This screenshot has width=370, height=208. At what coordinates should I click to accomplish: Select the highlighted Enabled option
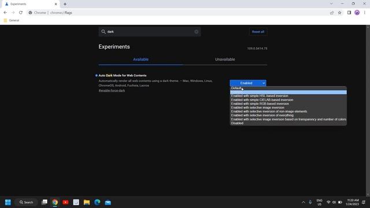pyautogui.click(x=288, y=92)
